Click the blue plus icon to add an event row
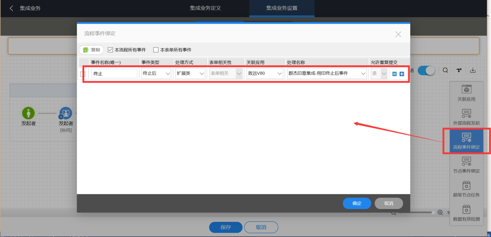491x237 pixels. pyautogui.click(x=402, y=74)
